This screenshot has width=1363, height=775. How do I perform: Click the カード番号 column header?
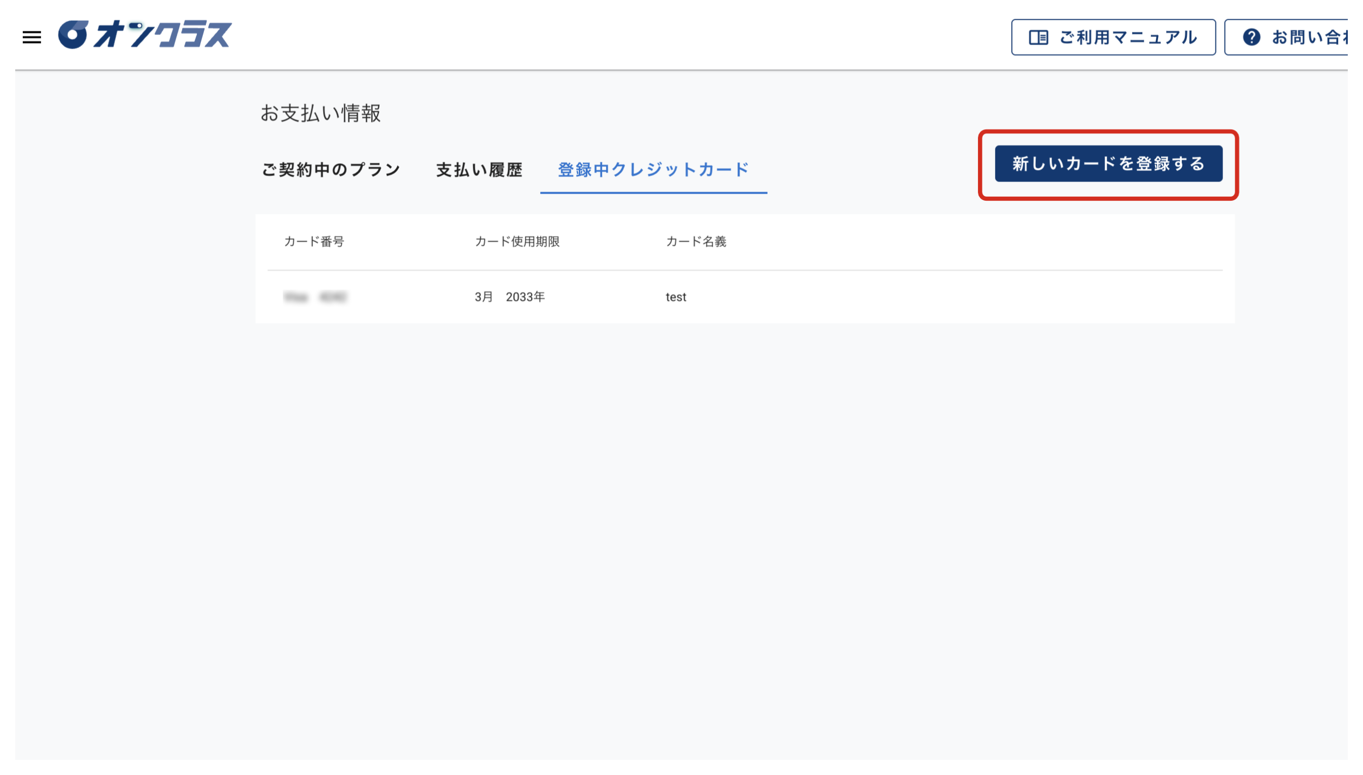click(314, 242)
